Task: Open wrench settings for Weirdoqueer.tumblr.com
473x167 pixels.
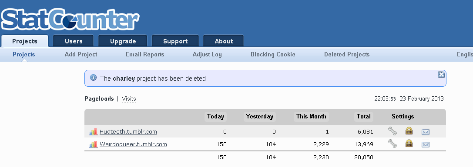Action: 392,144
